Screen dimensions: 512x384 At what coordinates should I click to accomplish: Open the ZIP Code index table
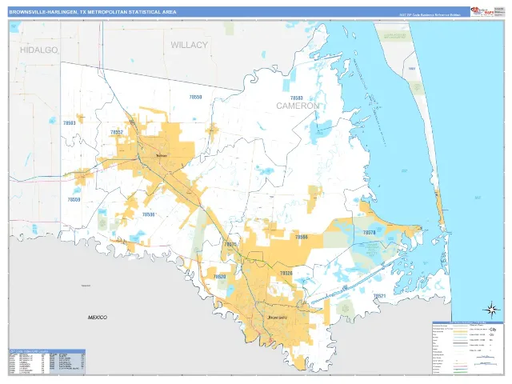tap(47, 362)
